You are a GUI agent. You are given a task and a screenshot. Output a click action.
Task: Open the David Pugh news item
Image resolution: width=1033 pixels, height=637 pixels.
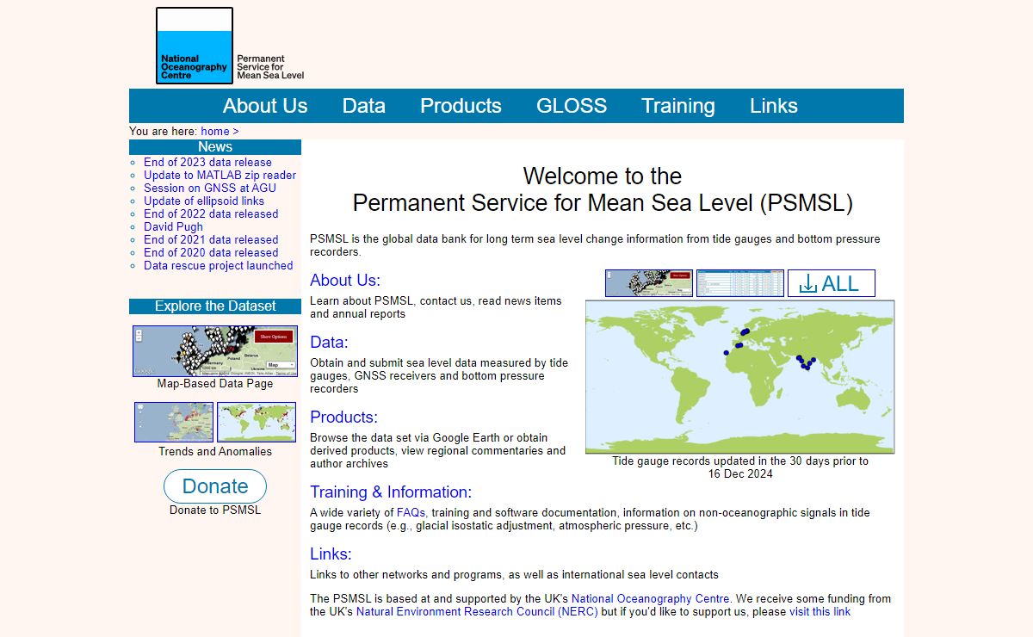pos(173,226)
